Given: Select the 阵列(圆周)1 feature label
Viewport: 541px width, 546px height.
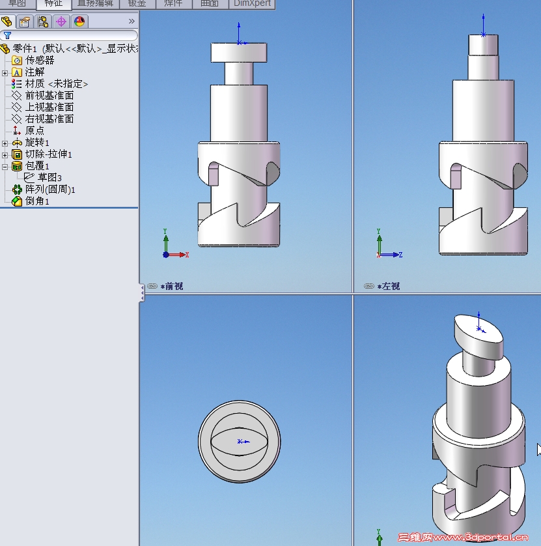Looking at the screenshot, I should pyautogui.click(x=50, y=190).
